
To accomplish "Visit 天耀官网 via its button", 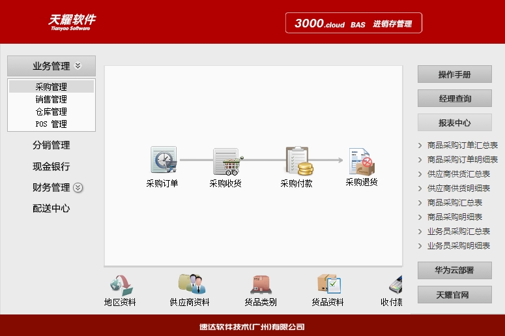I will pyautogui.click(x=454, y=294).
